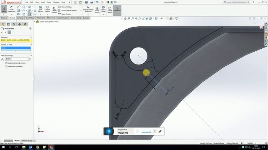Switch to the Evaluate ribbon tab

86,18
